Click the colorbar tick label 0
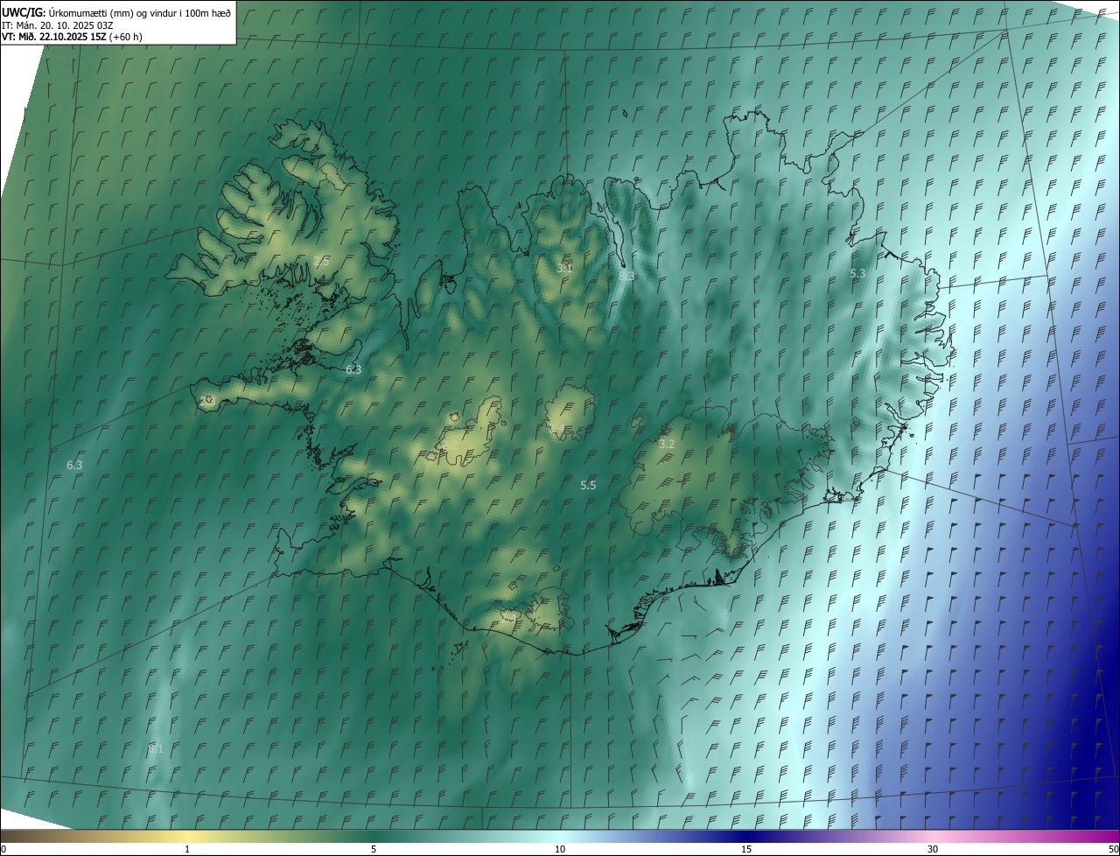Image resolution: width=1120 pixels, height=856 pixels. point(3,849)
